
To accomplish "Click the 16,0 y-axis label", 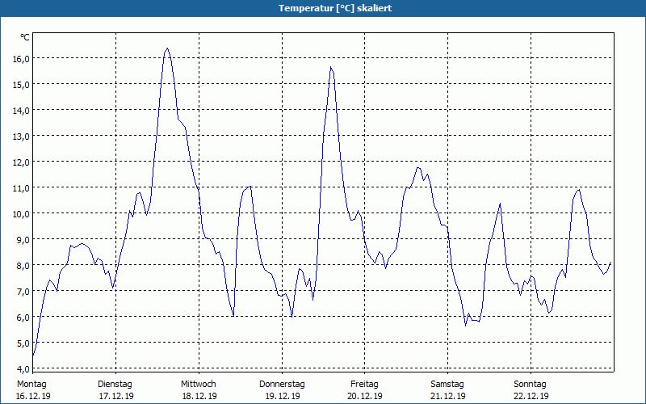I will click(21, 58).
